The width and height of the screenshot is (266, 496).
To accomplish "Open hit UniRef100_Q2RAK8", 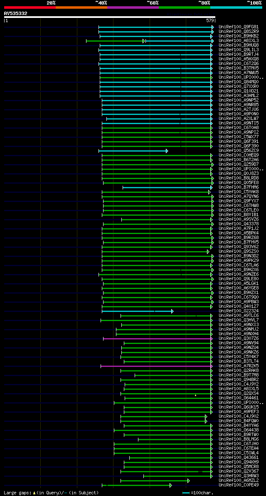I will (x=239, y=371).
